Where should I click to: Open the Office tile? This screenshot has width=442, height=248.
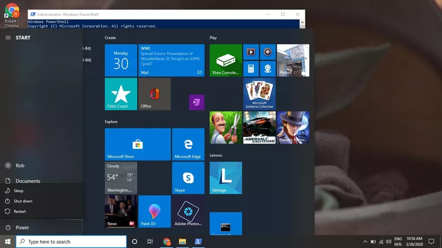155,94
